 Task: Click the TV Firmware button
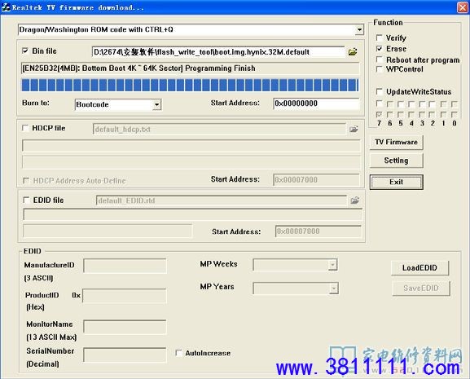pyautogui.click(x=396, y=142)
